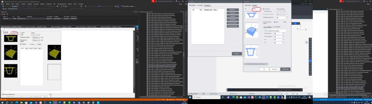Image resolution: width=372 pixels, height=104 pixels.
Task: Select IDD_CMD_TOWER_SPEC in left resource tree
Action: pyautogui.click(x=161, y=56)
